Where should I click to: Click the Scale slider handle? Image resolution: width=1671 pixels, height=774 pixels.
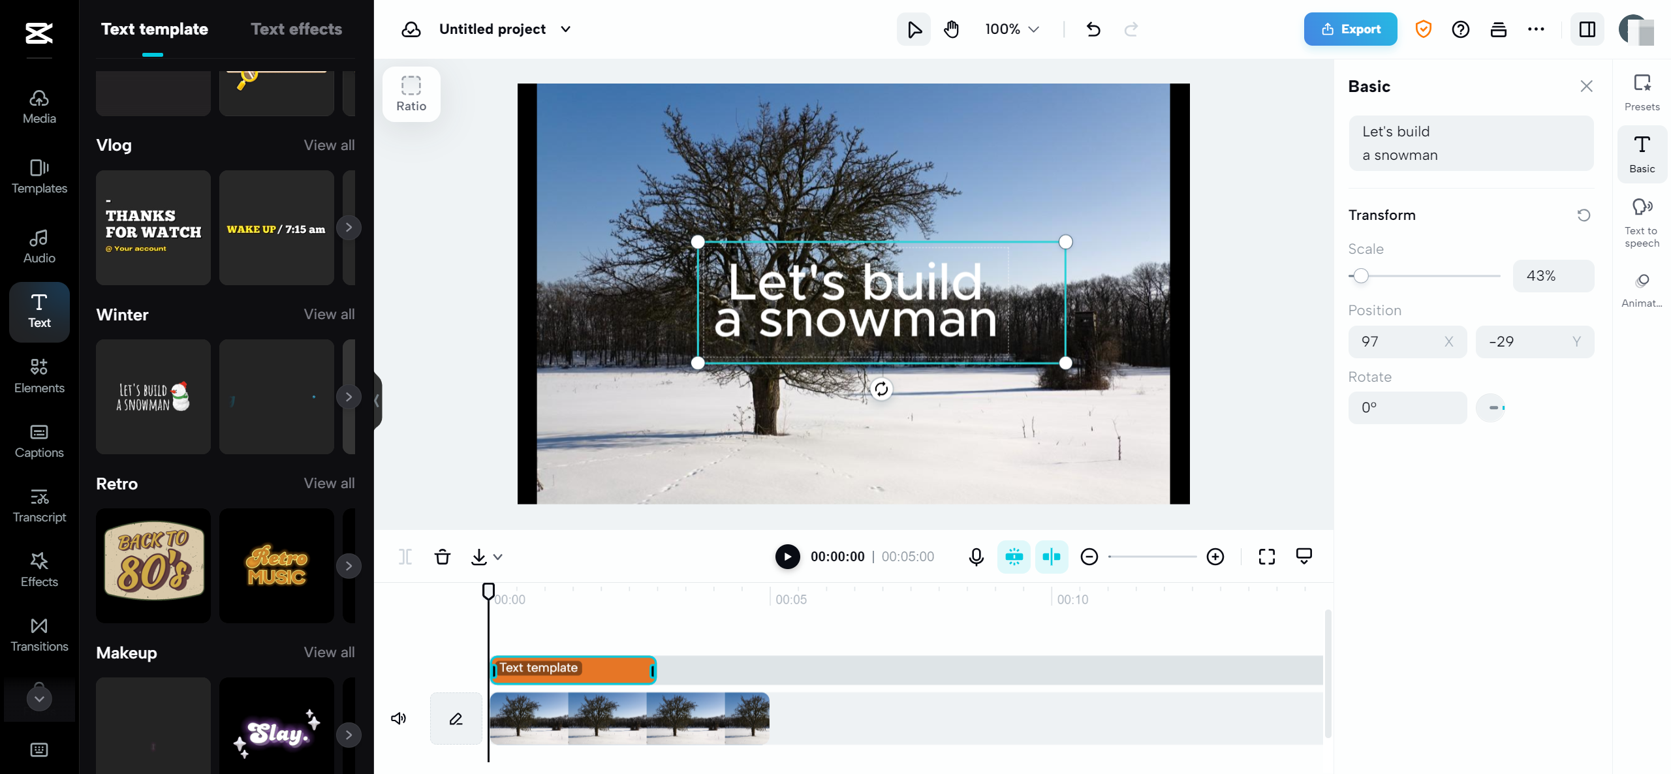coord(1361,276)
